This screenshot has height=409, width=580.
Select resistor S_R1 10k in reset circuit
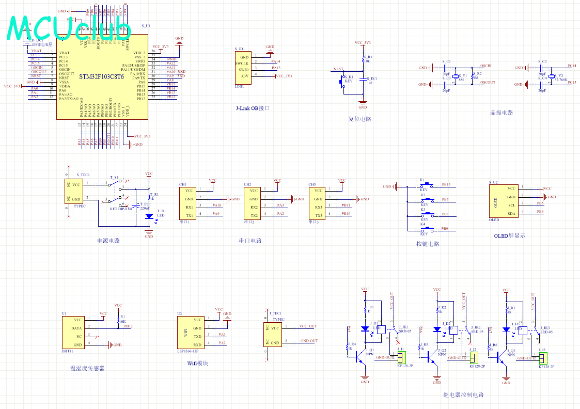click(x=363, y=59)
